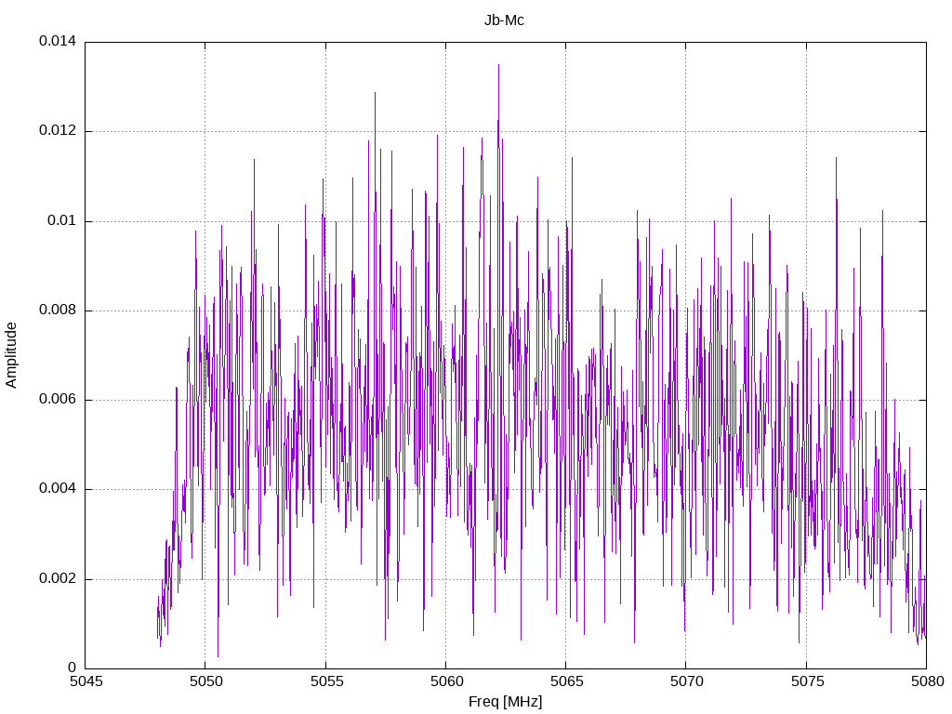Viewport: 952px width, 714px height.
Task: Click the 0 y-axis tick label
Action: (x=73, y=668)
